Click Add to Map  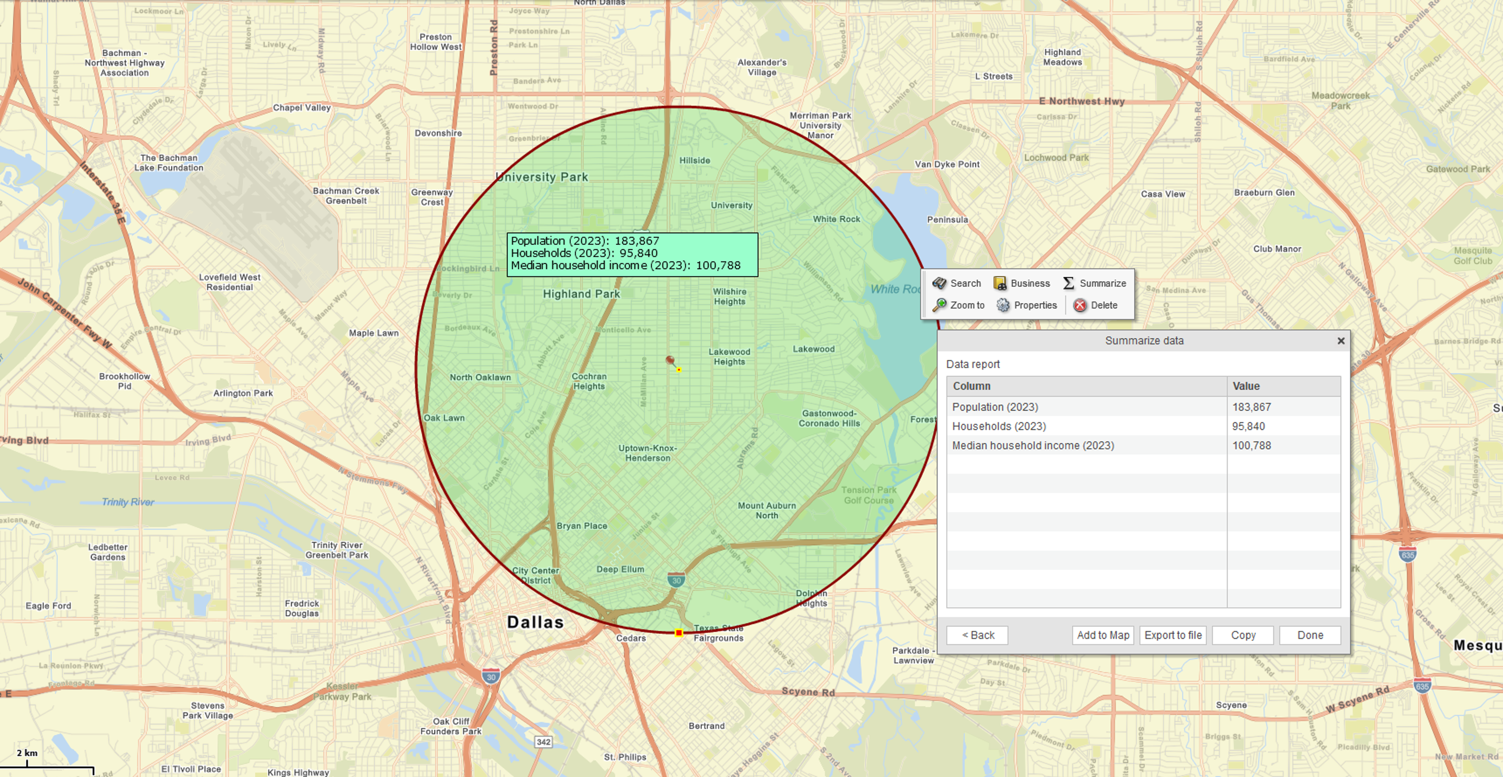pyautogui.click(x=1102, y=635)
